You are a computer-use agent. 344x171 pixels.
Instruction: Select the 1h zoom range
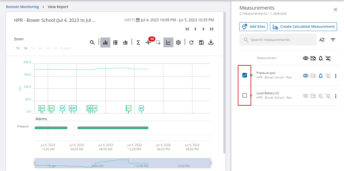18,48
